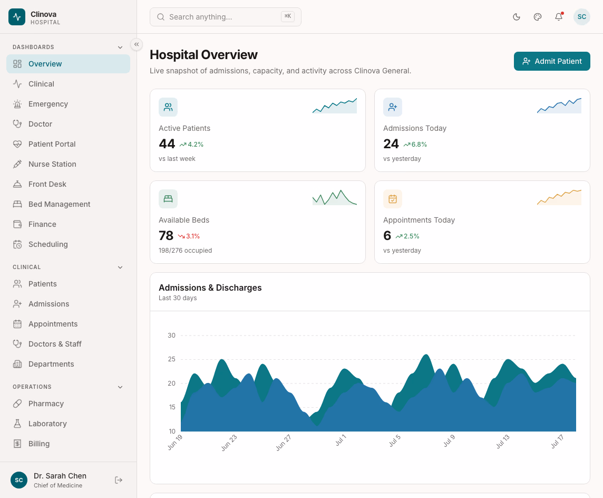Click the Overview grid icon in the sidebar
Image resolution: width=603 pixels, height=498 pixels.
point(17,64)
